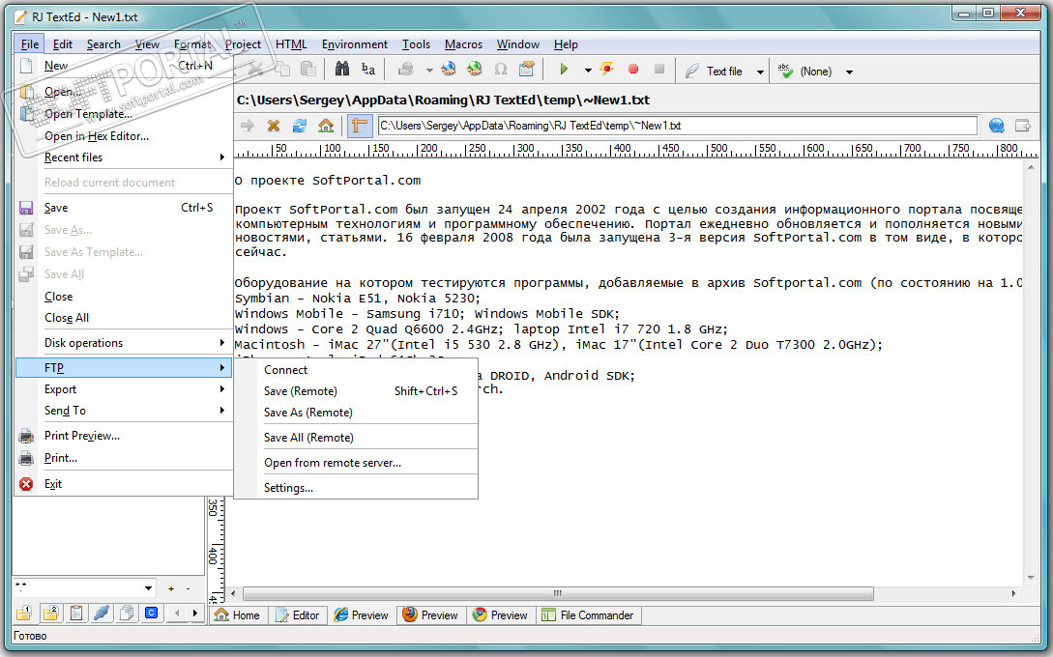Click the forward arrow navigation icon
Screen dimensions: 1053x657
248,126
